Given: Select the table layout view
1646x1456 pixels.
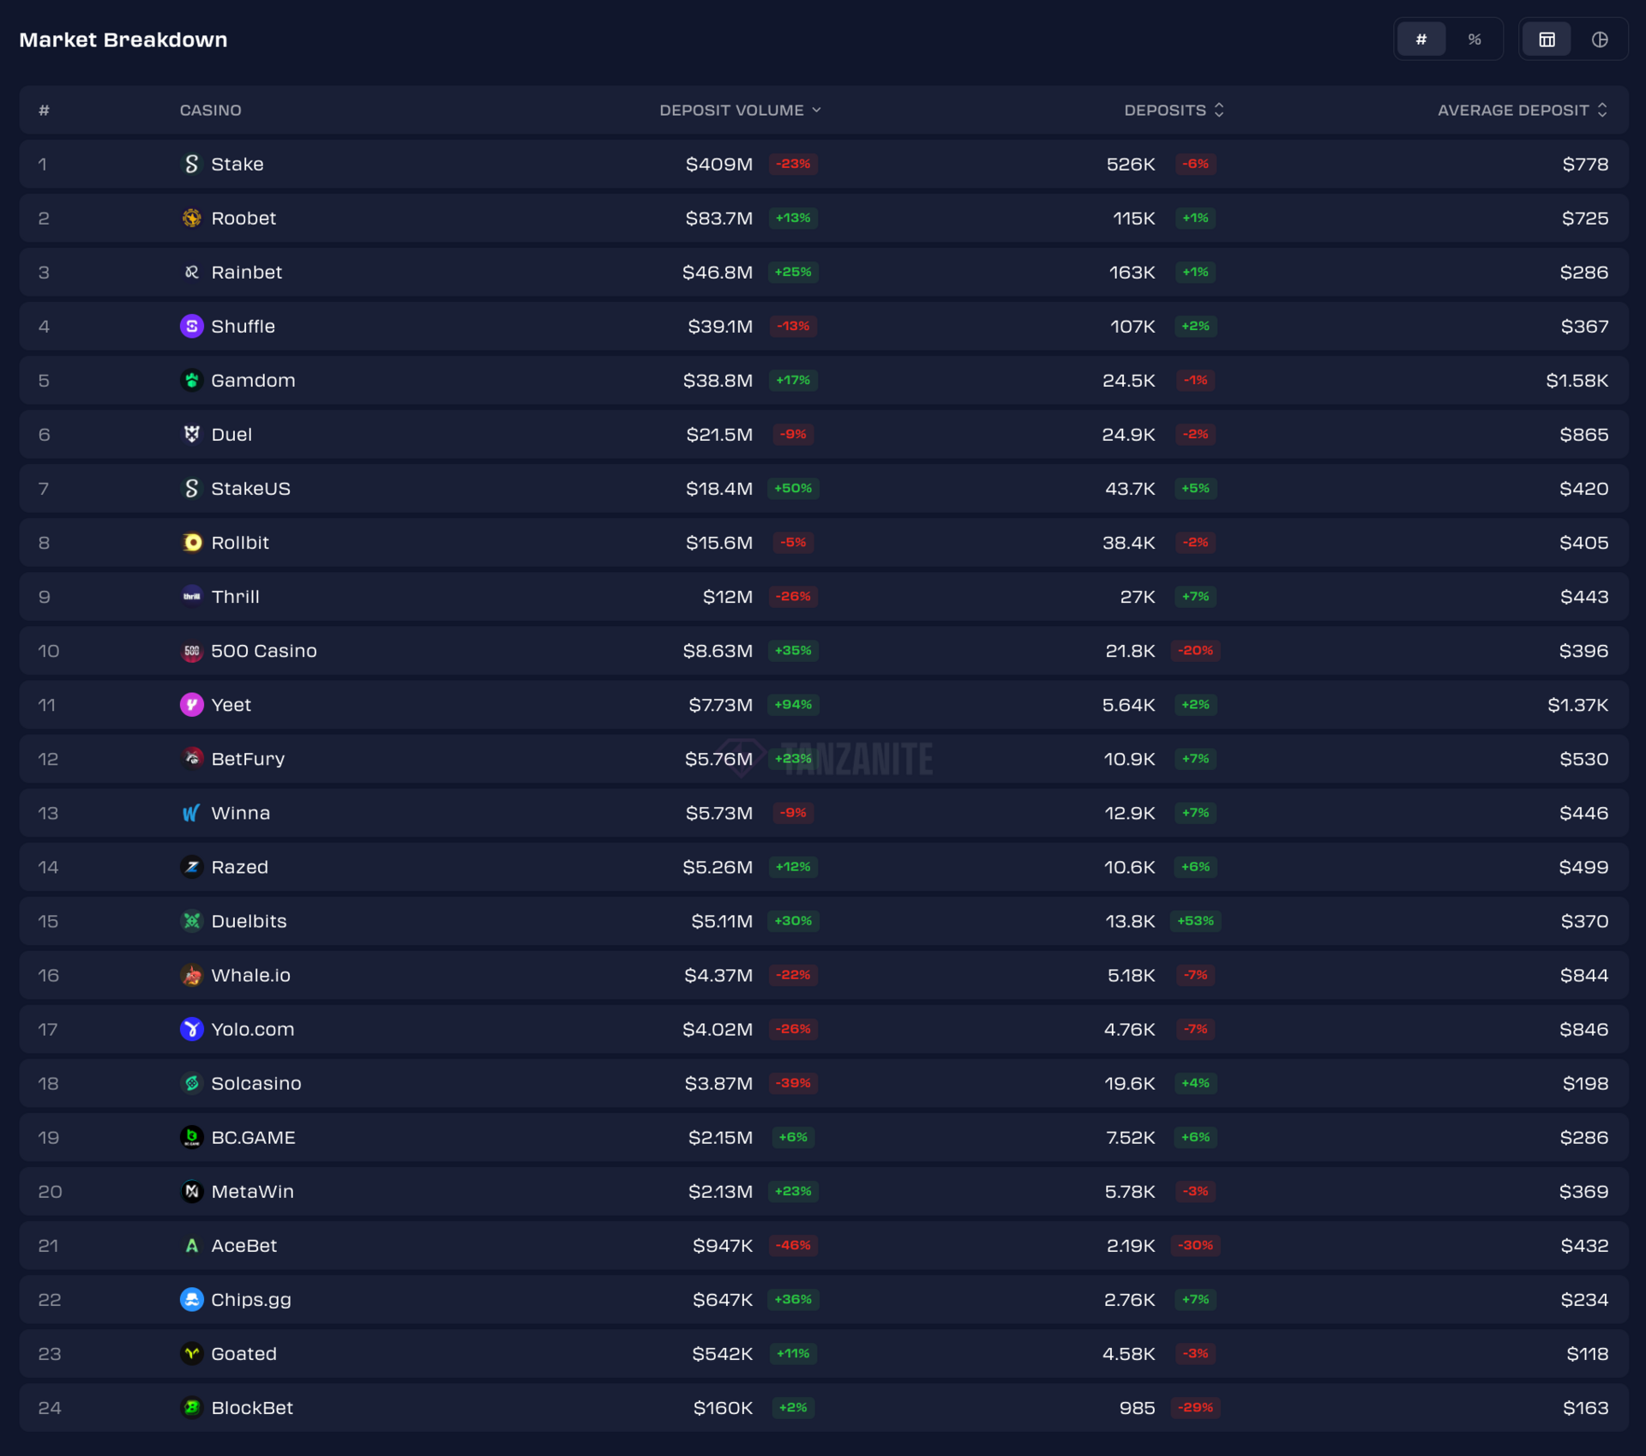Looking at the screenshot, I should (1547, 39).
